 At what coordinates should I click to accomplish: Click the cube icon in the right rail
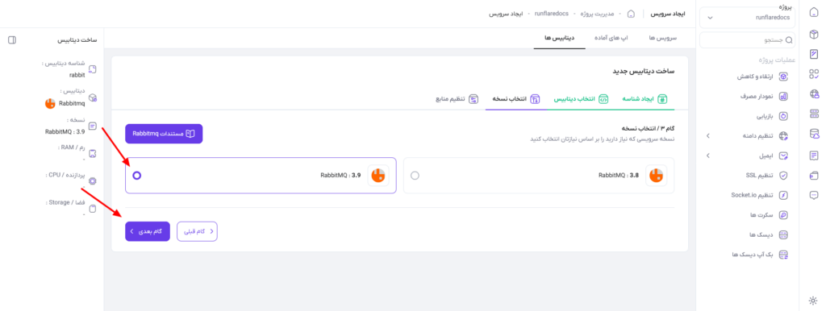click(814, 34)
